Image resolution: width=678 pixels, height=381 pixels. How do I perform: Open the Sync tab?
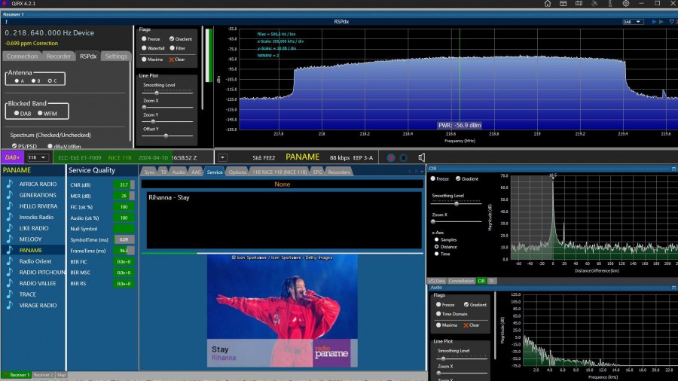(149, 172)
